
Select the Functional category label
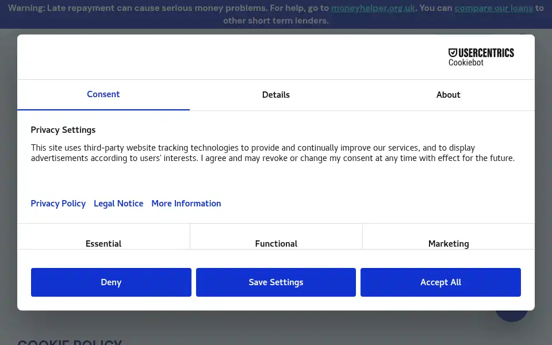click(276, 244)
